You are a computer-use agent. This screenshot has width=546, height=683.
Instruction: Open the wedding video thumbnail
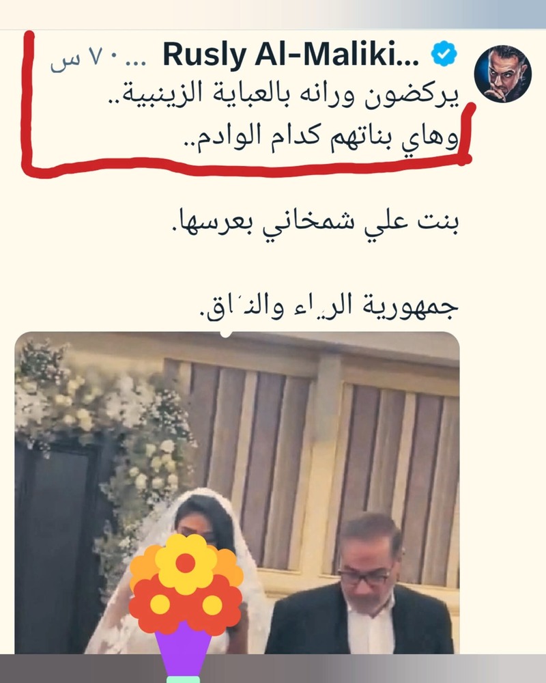tap(237, 493)
